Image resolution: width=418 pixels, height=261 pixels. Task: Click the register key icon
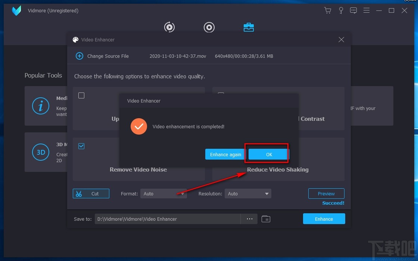[341, 10]
